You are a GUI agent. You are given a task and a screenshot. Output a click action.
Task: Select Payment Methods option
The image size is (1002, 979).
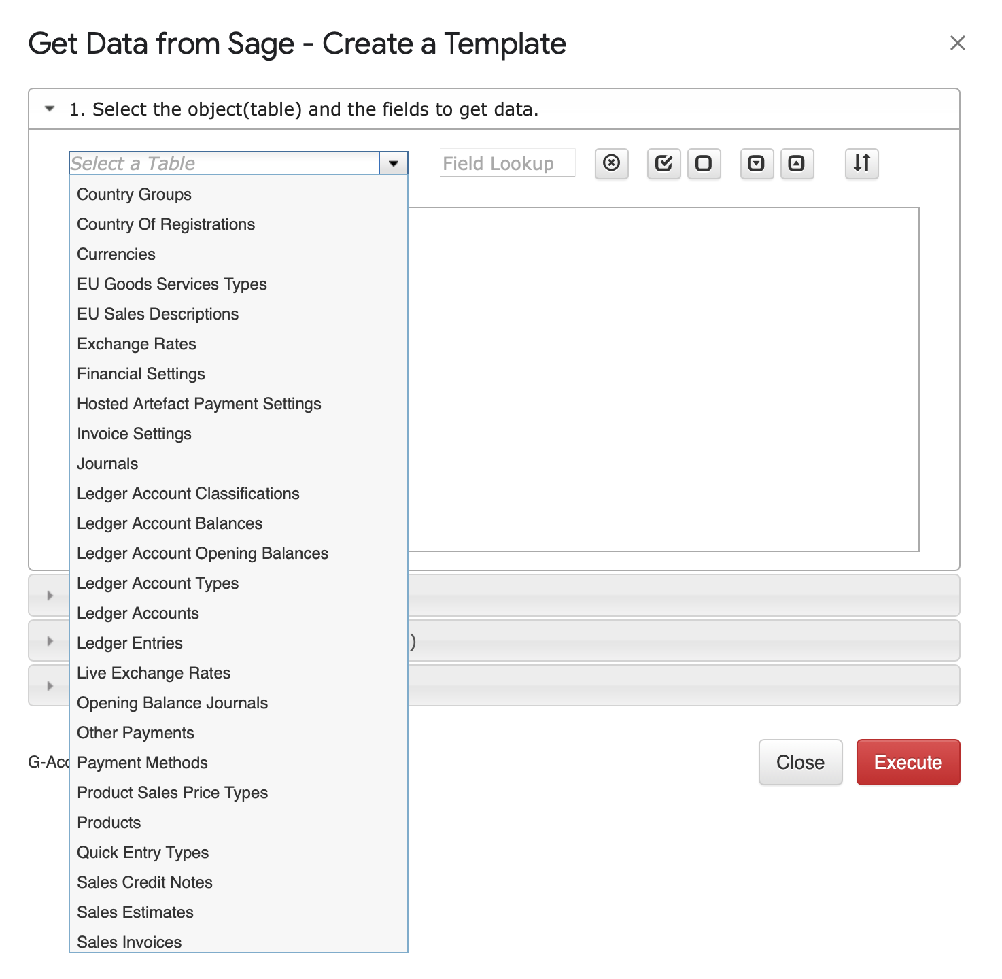click(x=238, y=763)
